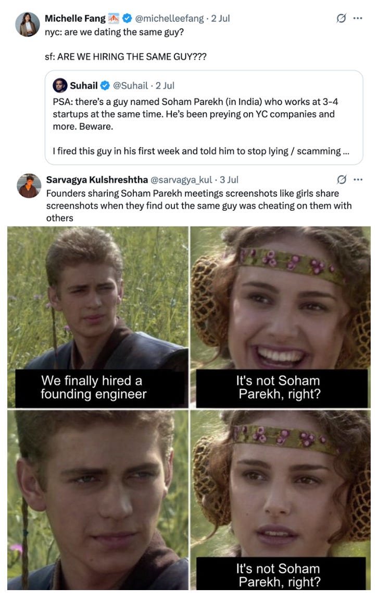Open the three-dot menu on Sarvagya's tweet
Viewport: 378px width, 599px height.
pyautogui.click(x=358, y=179)
